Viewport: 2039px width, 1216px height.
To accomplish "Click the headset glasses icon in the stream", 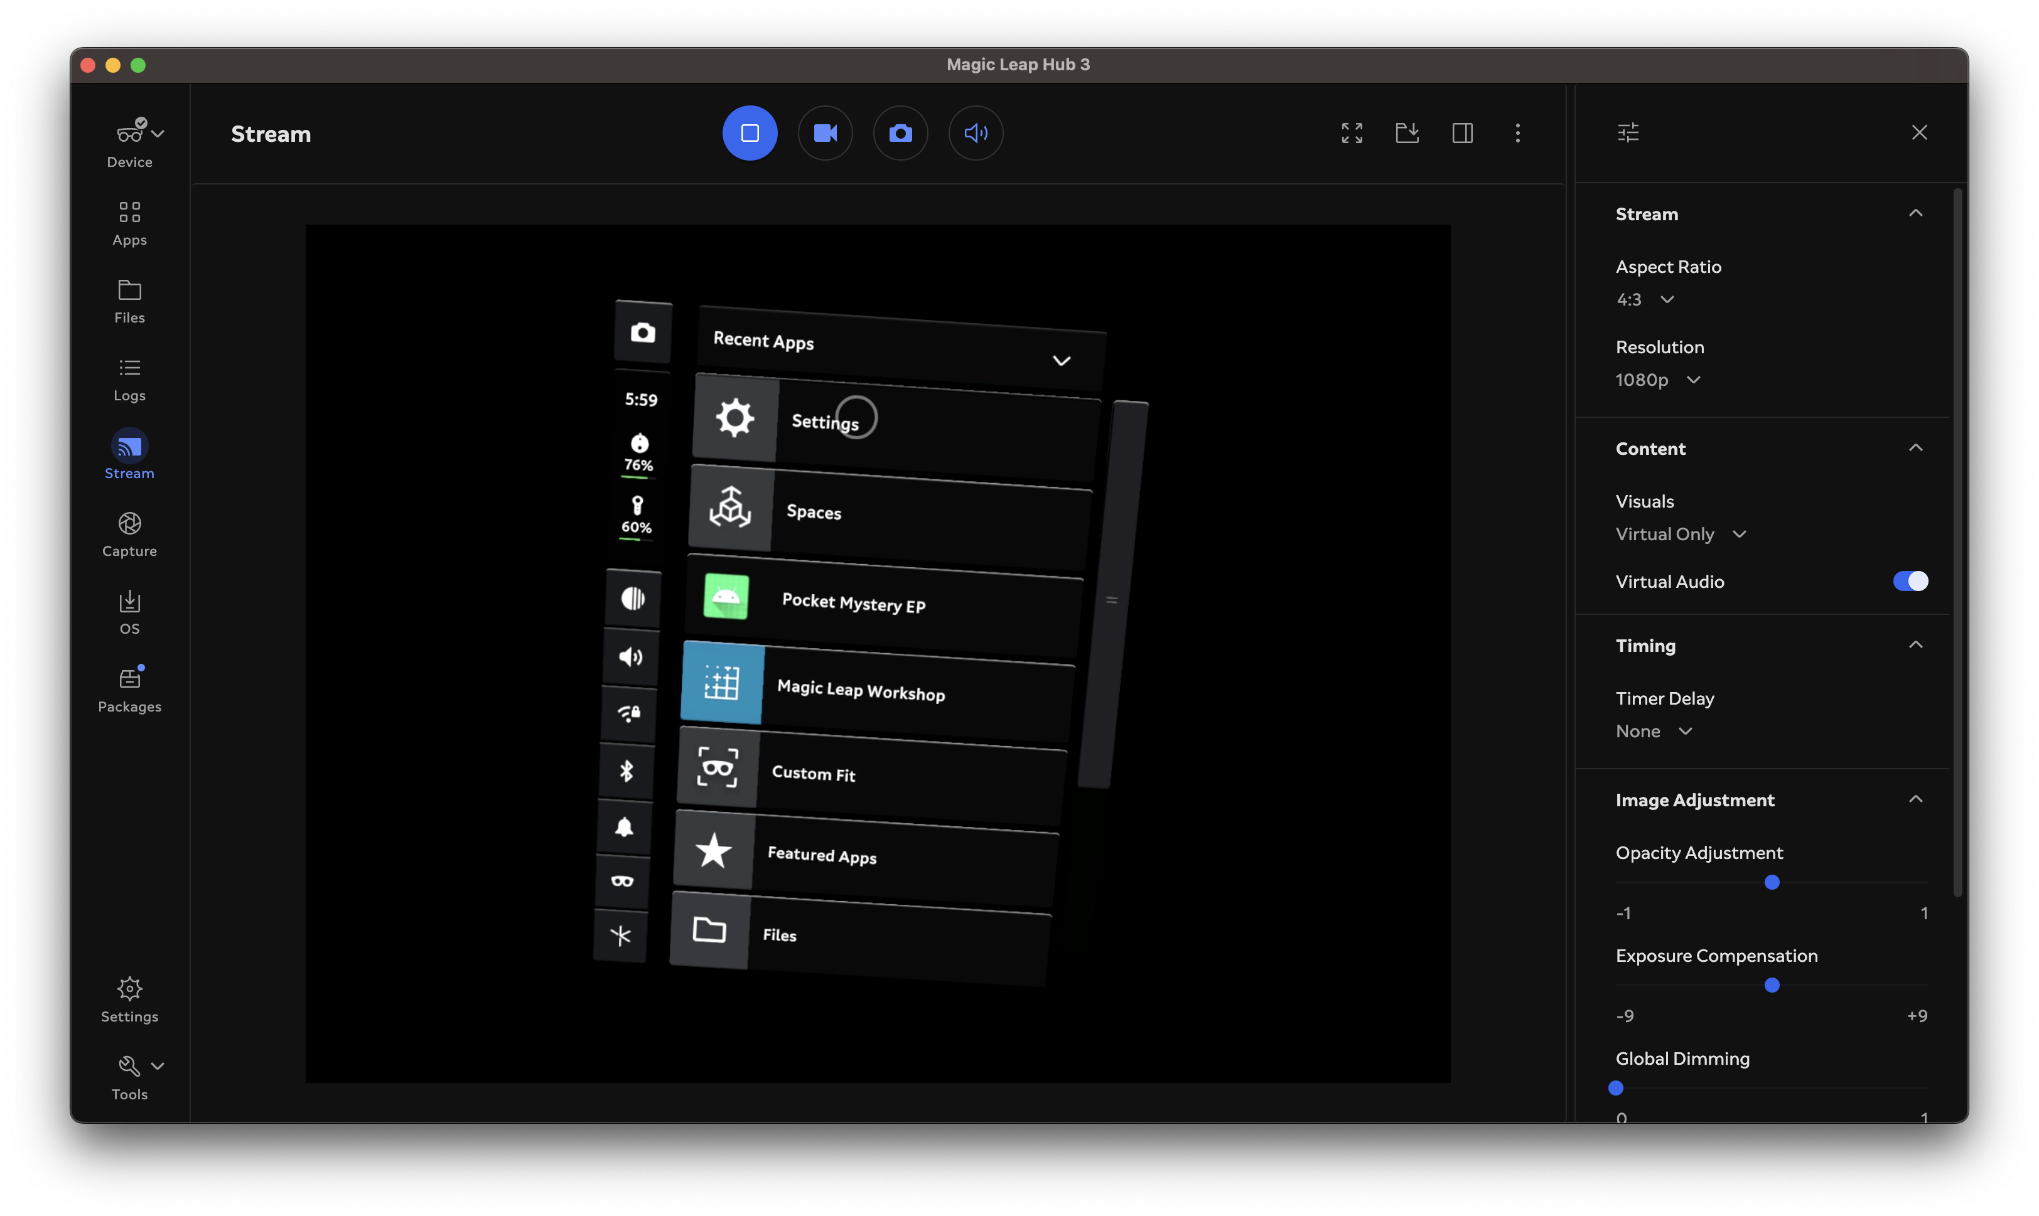I will click(x=622, y=882).
